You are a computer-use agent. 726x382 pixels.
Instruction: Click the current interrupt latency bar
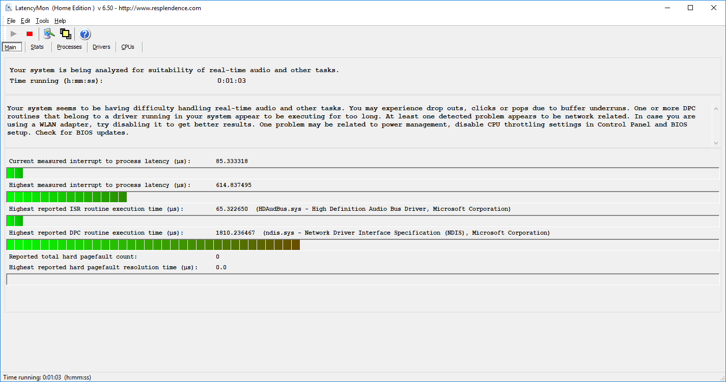pyautogui.click(x=362, y=173)
